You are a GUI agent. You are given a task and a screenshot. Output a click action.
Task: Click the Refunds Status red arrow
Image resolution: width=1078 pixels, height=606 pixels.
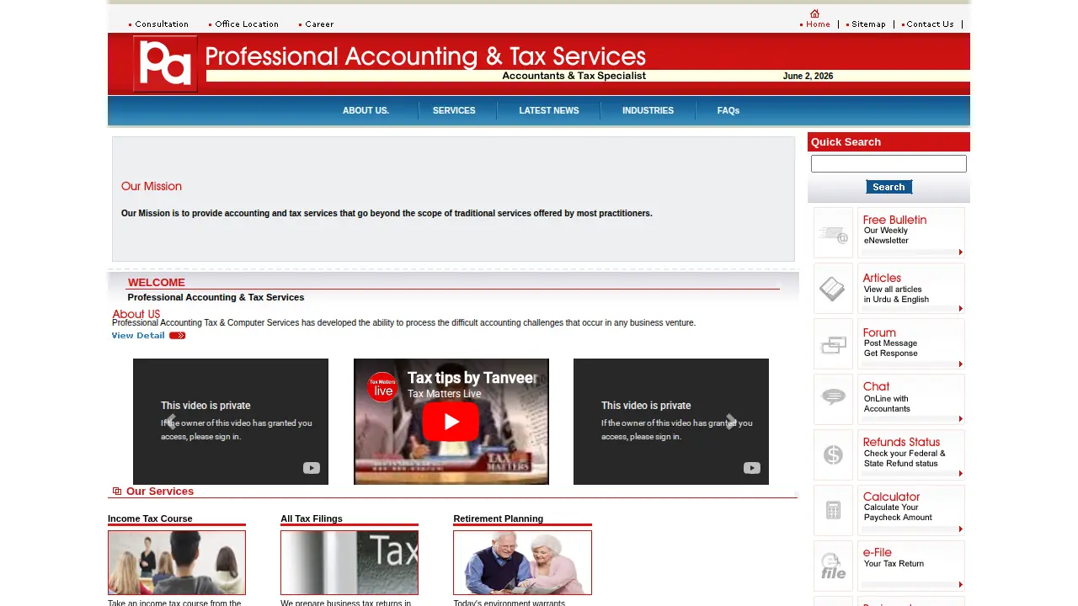coord(961,474)
